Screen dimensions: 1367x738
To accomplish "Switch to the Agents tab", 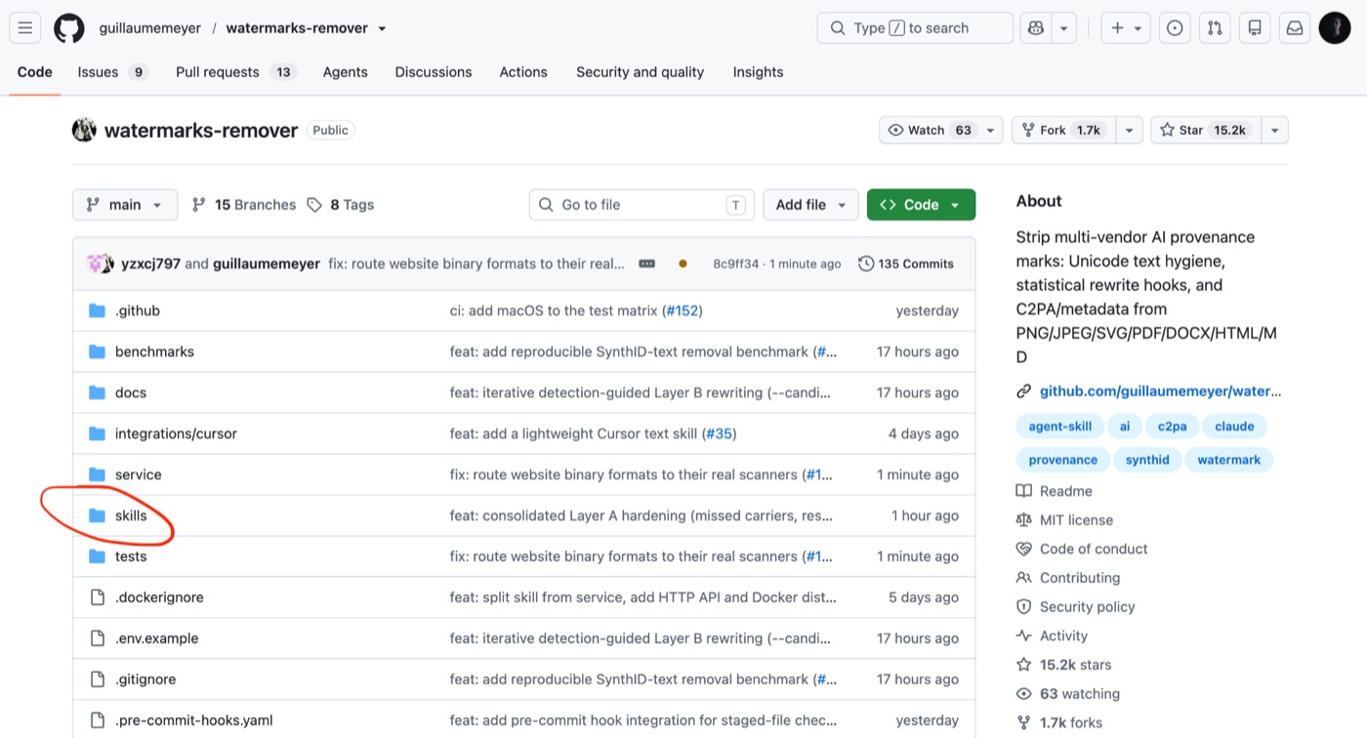I will 346,72.
